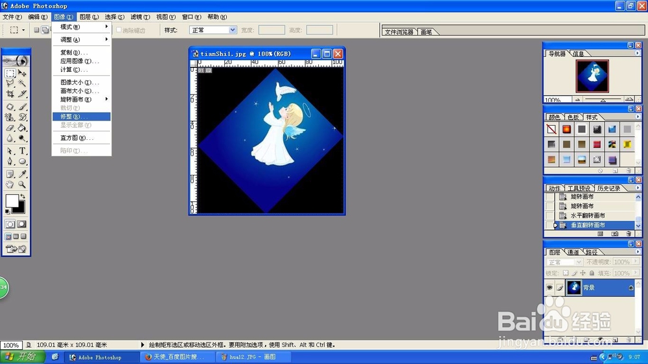
Task: Switch to 天使_百度图片搜 taskbar window
Action: (178, 357)
